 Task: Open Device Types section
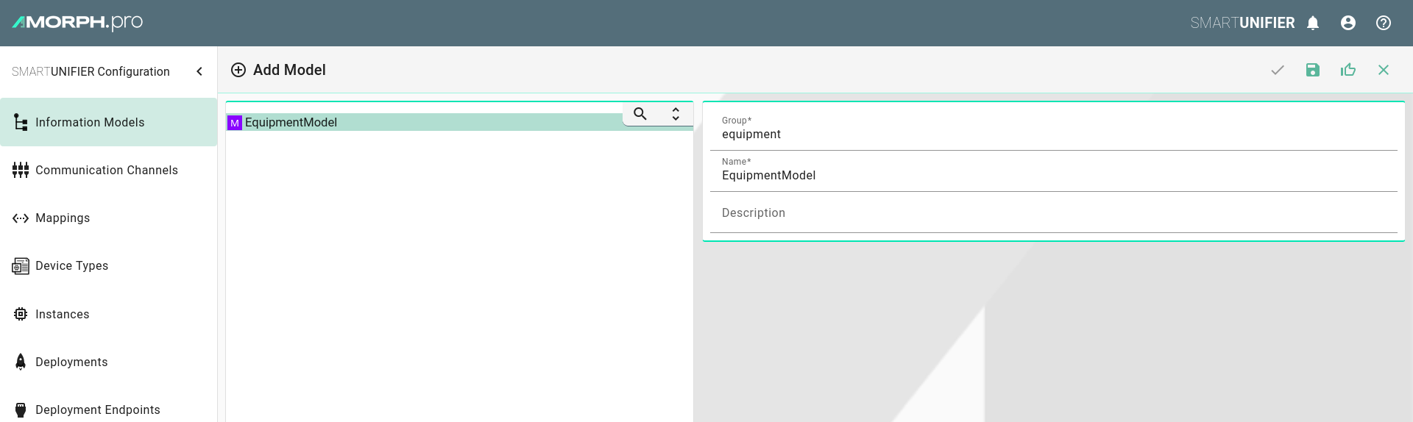[x=109, y=265]
